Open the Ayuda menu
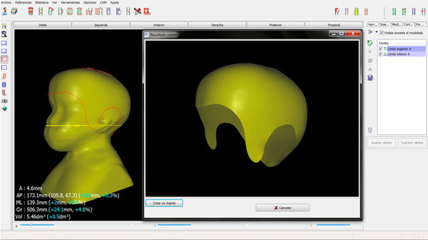 (x=114, y=2)
